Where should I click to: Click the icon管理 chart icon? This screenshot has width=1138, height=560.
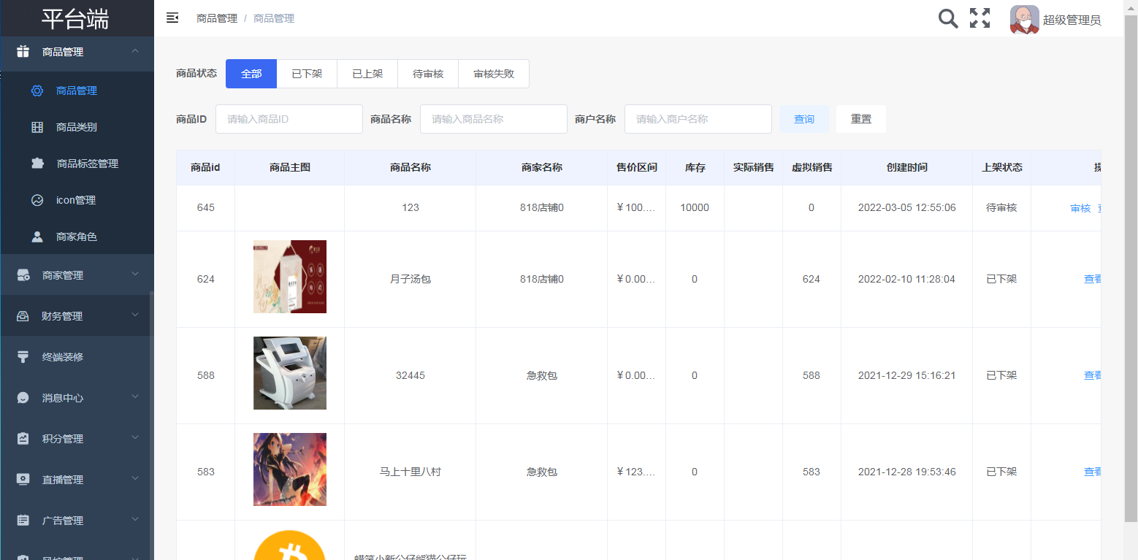tap(37, 200)
